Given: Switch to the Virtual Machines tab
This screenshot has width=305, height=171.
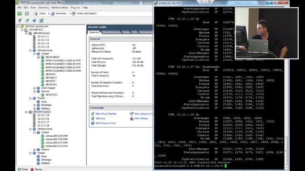Looking at the screenshot, I should (111, 32).
